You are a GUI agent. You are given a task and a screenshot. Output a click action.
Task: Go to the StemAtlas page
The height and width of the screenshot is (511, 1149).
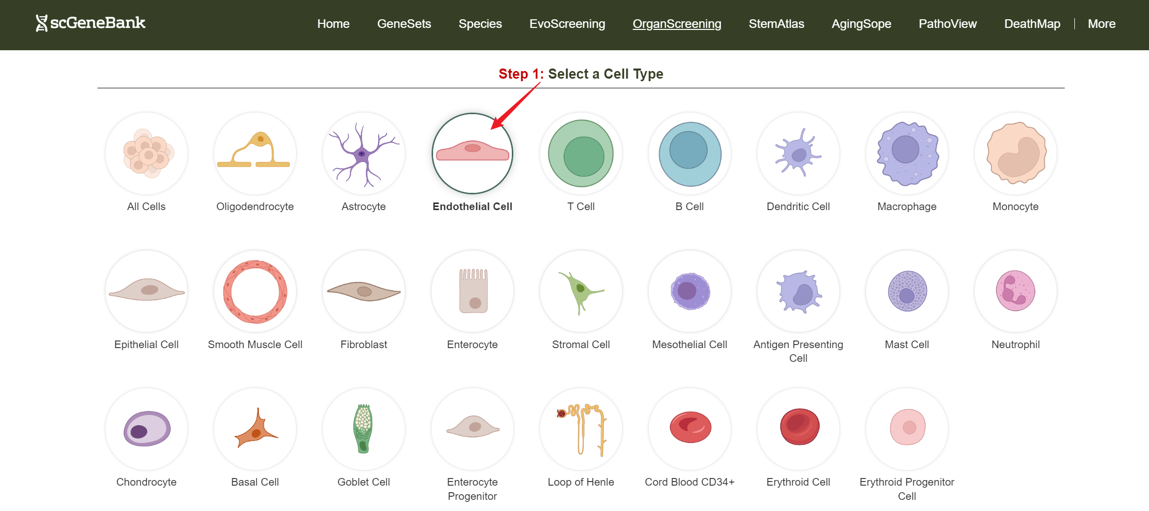(776, 24)
